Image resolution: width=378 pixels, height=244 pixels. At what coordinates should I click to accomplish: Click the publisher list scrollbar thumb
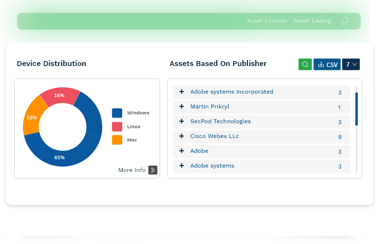click(x=356, y=109)
